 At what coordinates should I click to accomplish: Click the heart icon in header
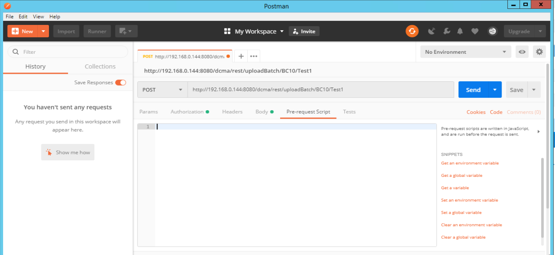tap(475, 31)
